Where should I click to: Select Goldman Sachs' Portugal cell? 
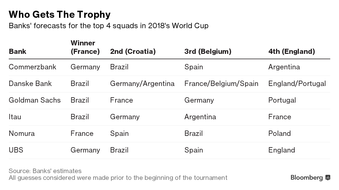[x=282, y=100]
